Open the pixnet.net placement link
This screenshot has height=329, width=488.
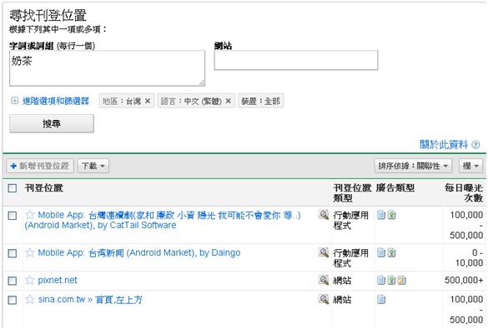[58, 280]
